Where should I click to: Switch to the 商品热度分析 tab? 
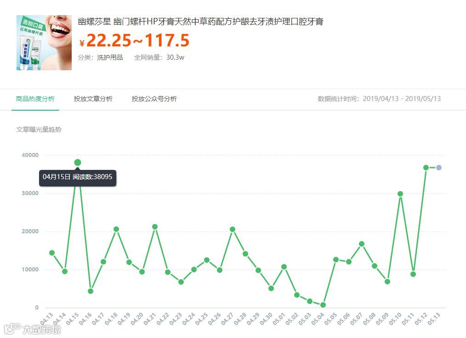point(35,99)
